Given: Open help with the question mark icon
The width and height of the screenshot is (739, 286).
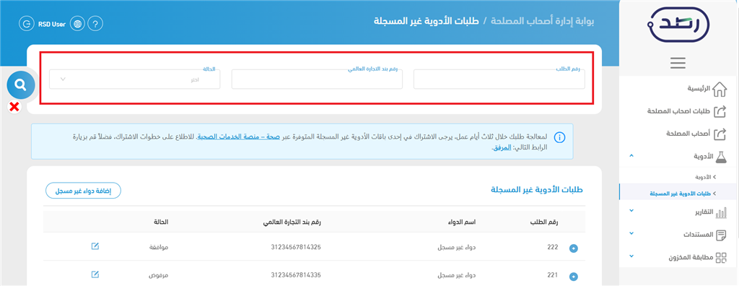Looking at the screenshot, I should [x=95, y=24].
